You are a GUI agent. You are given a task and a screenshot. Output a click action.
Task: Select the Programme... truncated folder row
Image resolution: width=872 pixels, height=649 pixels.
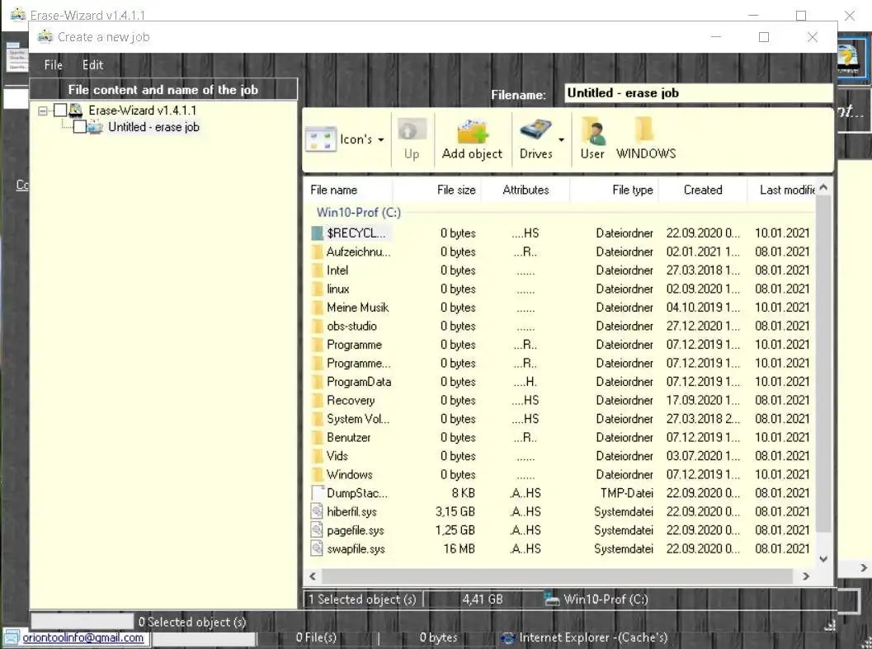[560, 363]
